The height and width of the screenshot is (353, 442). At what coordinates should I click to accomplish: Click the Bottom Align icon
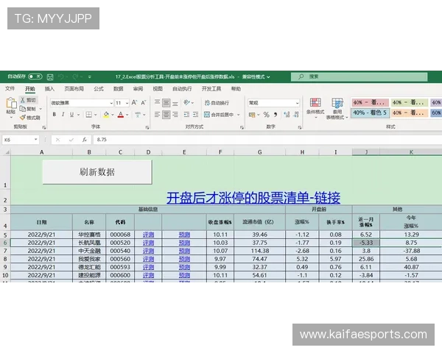point(175,103)
